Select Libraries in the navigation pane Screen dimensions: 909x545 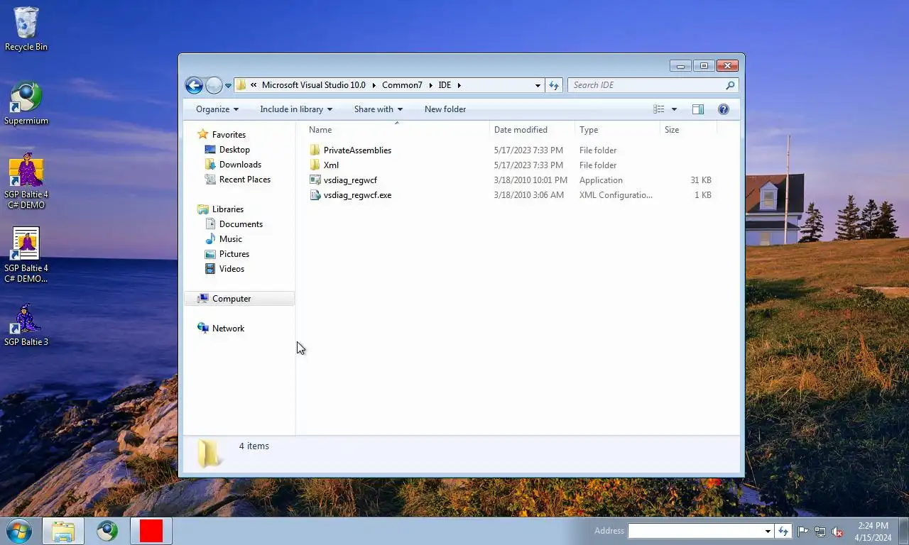click(x=227, y=209)
